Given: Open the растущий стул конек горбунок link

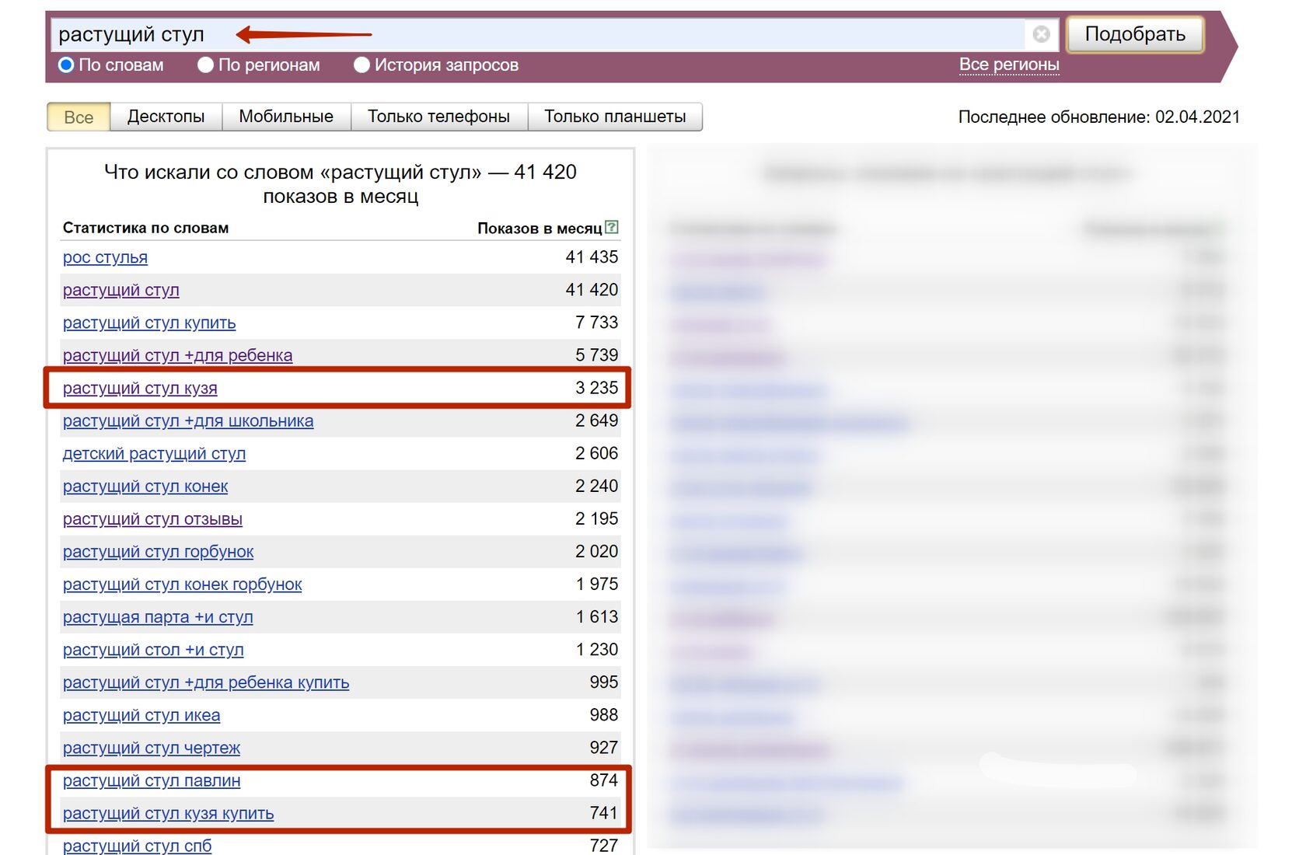Looking at the screenshot, I should (x=182, y=584).
